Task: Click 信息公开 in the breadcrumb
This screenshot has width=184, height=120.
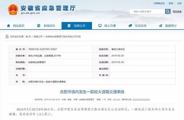Action: (38, 37)
